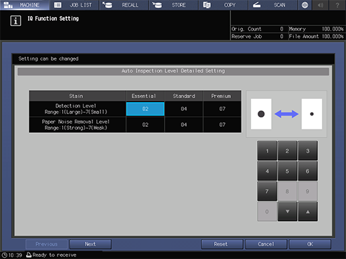Click the down arrow key on keypad
The width and height of the screenshot is (346, 259).
pyautogui.click(x=287, y=212)
